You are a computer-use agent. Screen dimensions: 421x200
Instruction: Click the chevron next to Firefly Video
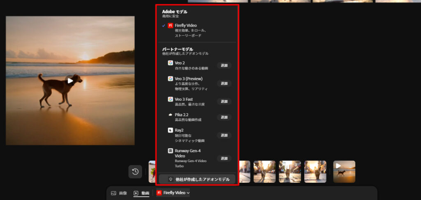188,193
